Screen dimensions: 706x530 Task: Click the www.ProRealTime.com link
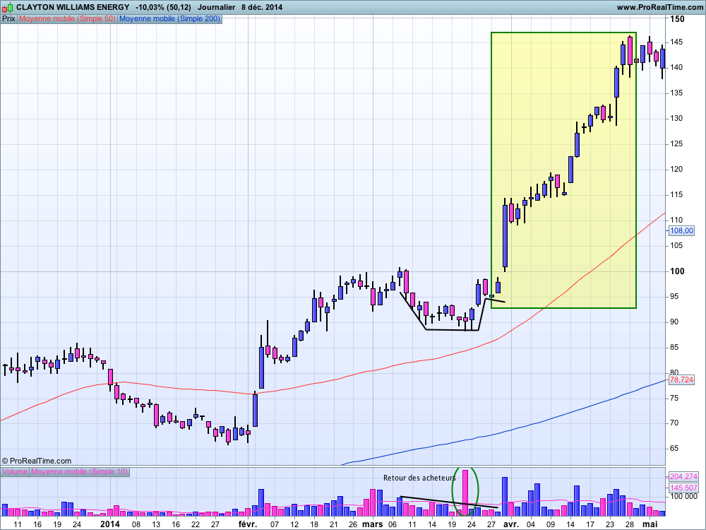pyautogui.click(x=659, y=7)
